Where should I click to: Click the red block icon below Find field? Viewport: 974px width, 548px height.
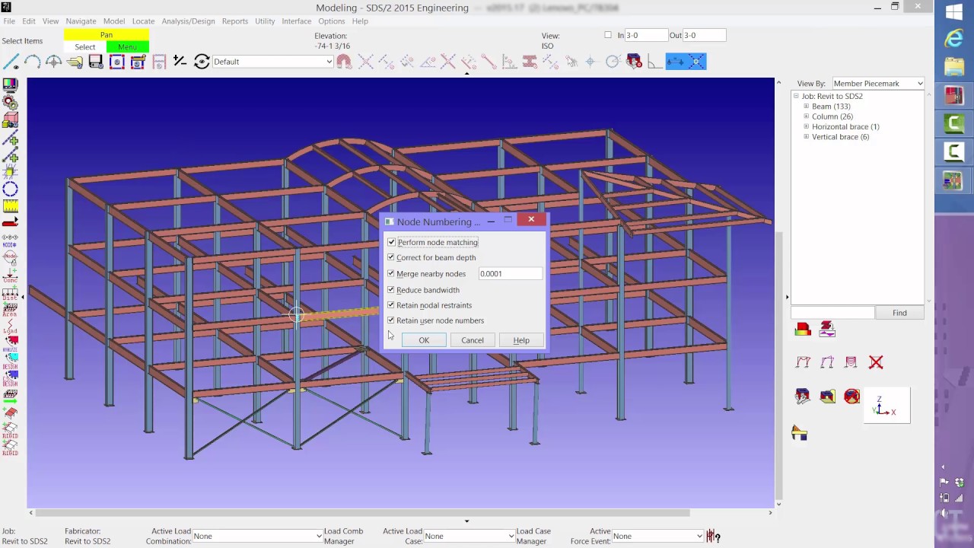[803, 329]
